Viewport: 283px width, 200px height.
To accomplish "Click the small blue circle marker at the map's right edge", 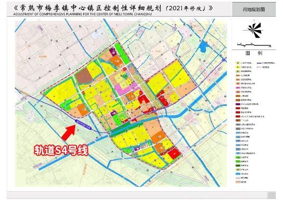I will 224,60.
